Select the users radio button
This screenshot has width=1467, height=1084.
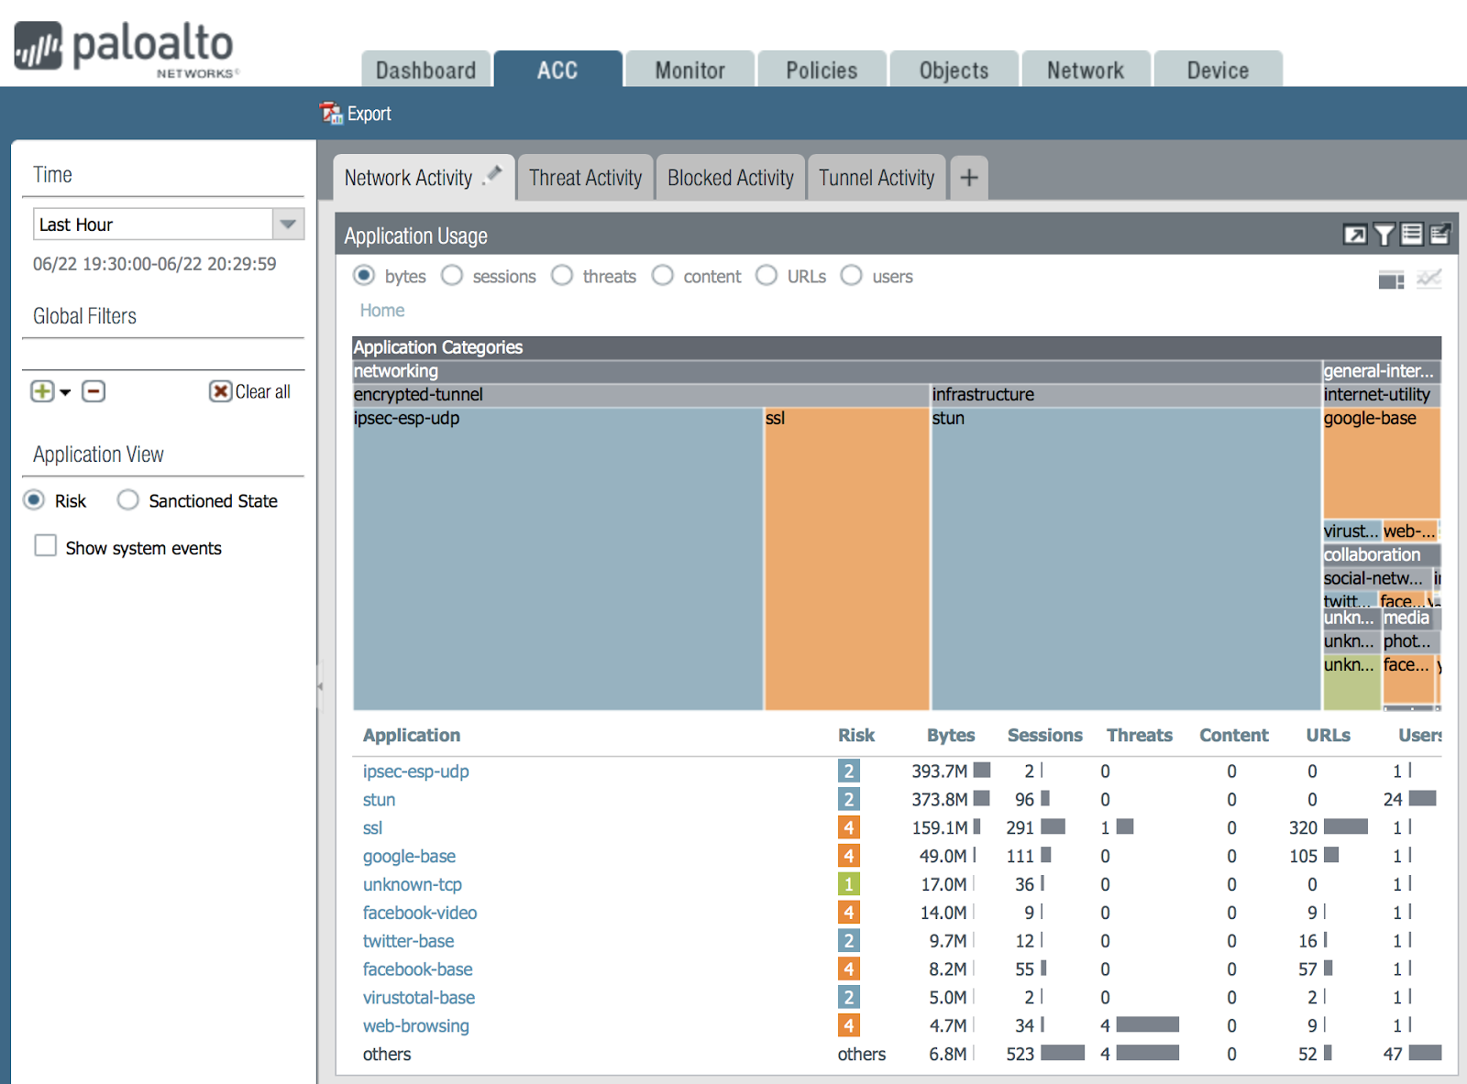pyautogui.click(x=852, y=276)
